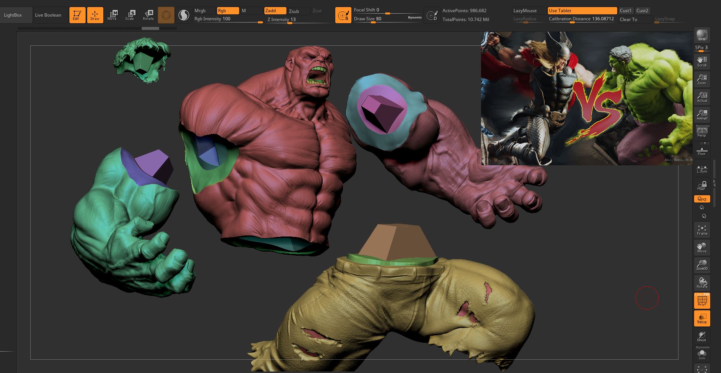This screenshot has width=721, height=373.
Task: Click the Zoom3D view button
Action: click(702, 265)
